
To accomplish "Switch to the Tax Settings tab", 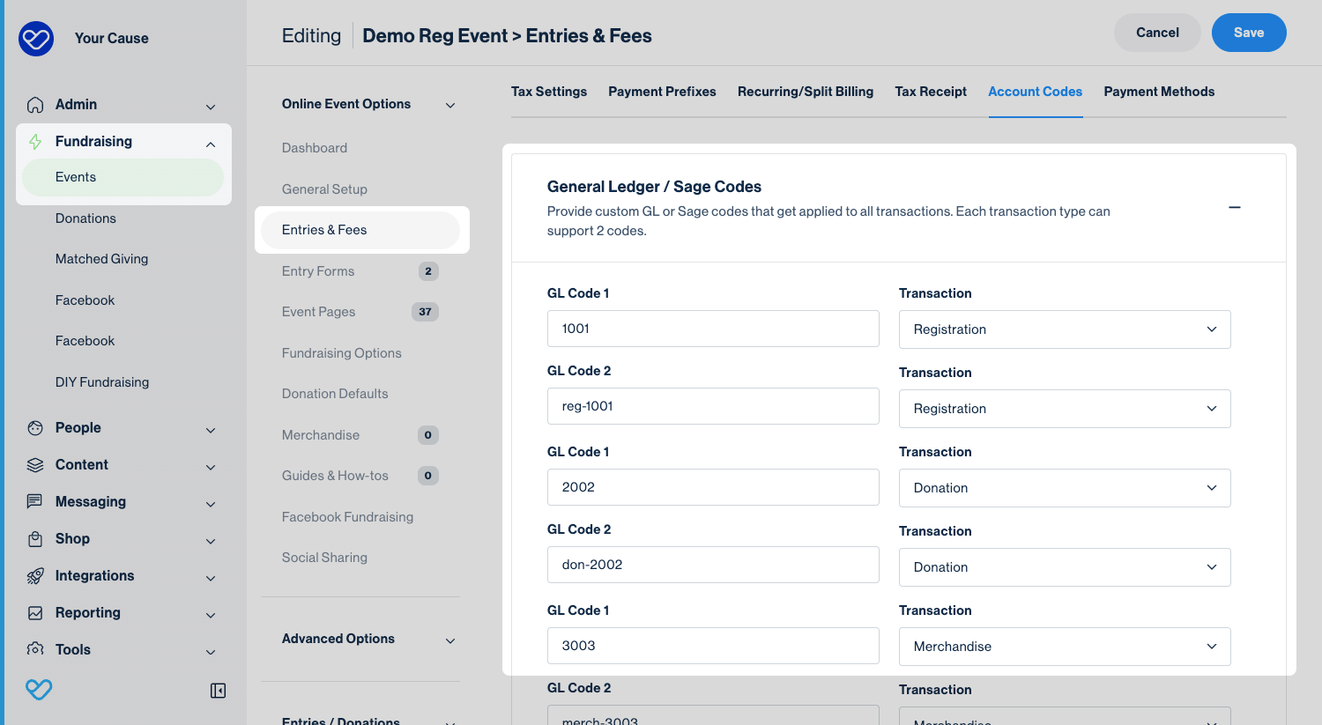I will coord(548,92).
